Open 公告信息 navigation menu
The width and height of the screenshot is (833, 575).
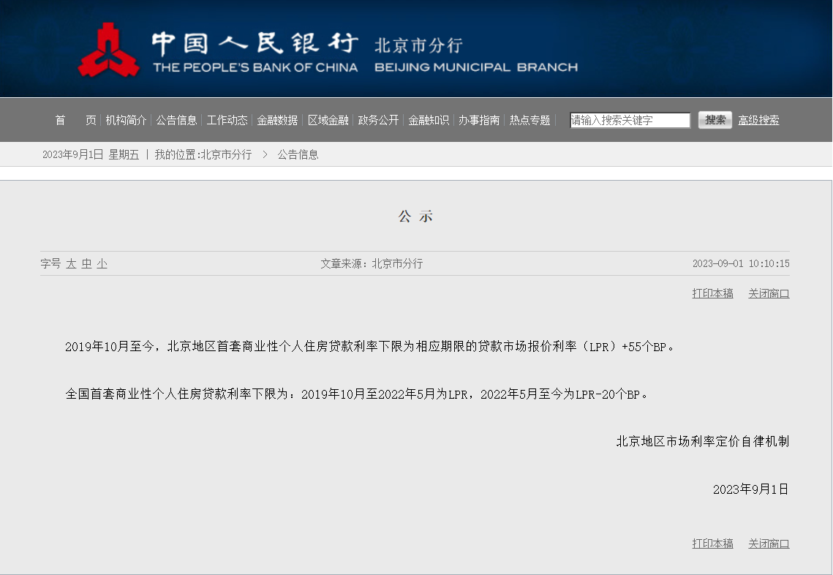point(176,120)
